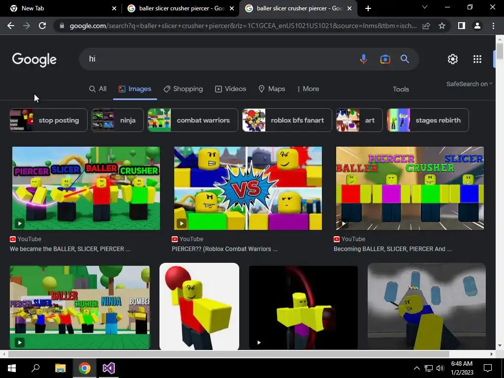
Task: View site information lock icon
Action: 62,26
